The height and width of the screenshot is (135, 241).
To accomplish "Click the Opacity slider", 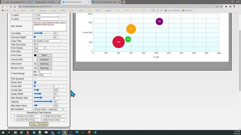I will coord(43,102).
